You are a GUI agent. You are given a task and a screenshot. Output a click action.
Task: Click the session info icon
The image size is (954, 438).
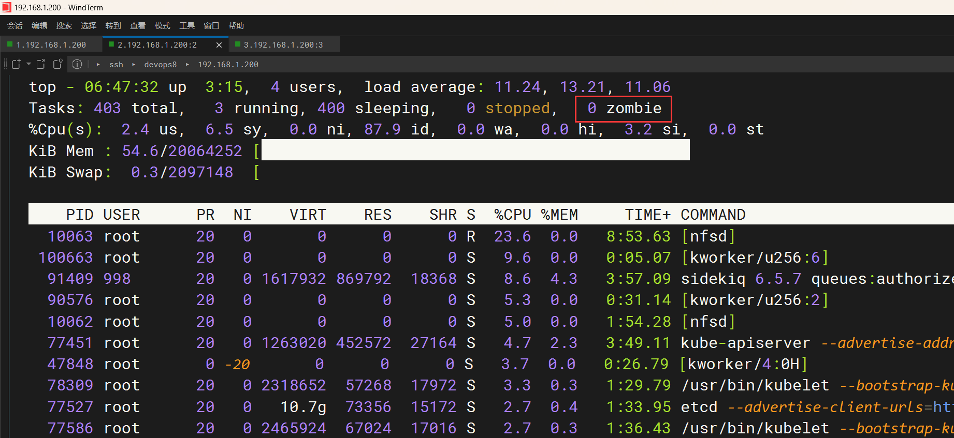pyautogui.click(x=77, y=64)
